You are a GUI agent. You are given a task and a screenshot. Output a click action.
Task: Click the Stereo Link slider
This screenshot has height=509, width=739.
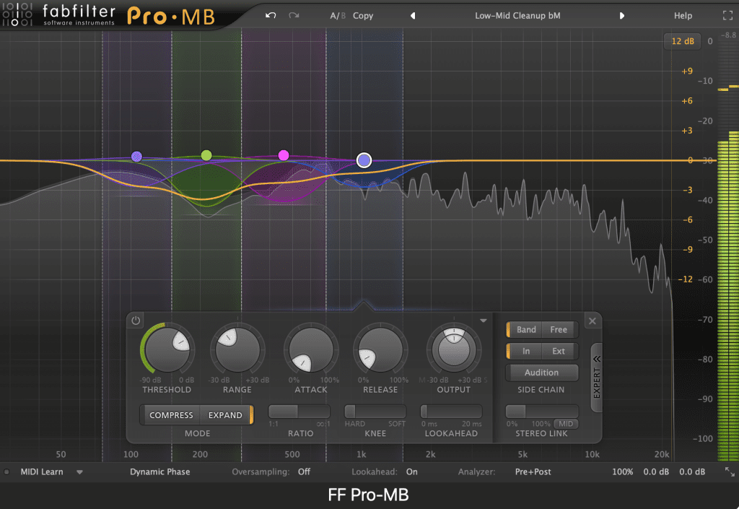point(541,412)
